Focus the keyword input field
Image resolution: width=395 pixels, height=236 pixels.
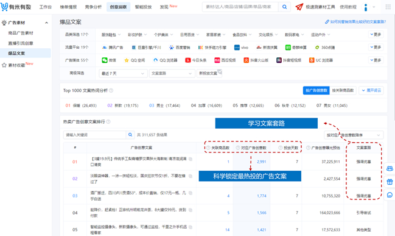click(95, 135)
